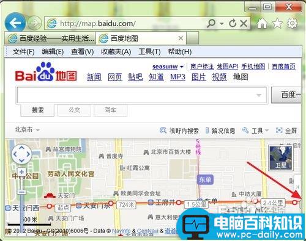This screenshot has height=241, width=306.
Task: Open the 商户标注 link
Action: pyautogui.click(x=202, y=67)
